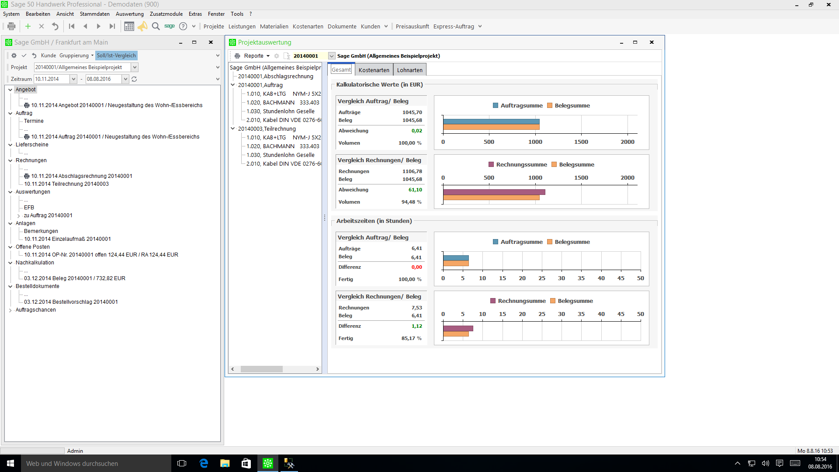The height and width of the screenshot is (472, 839).
Task: Open Zeitraum end date dropdown
Action: pos(125,79)
